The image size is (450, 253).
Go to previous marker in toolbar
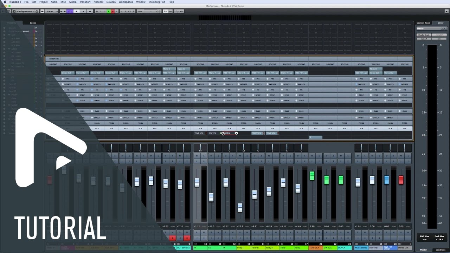coord(61,12)
